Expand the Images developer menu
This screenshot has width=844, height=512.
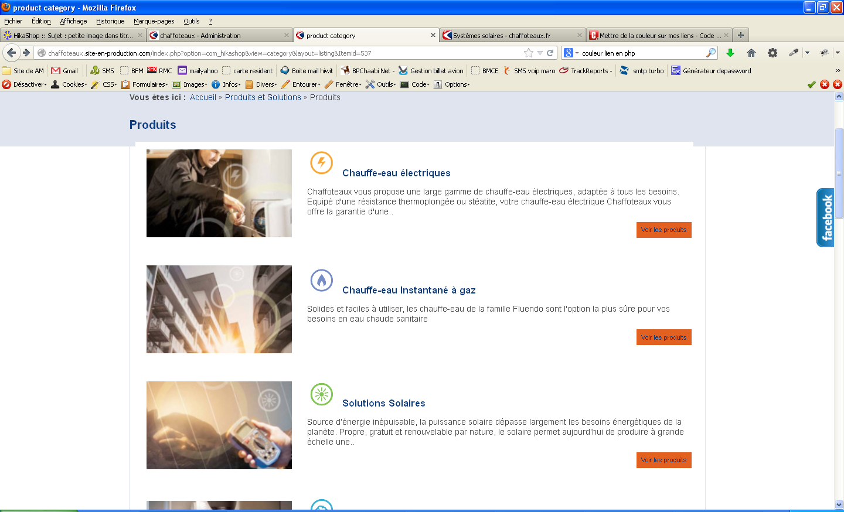(x=190, y=84)
